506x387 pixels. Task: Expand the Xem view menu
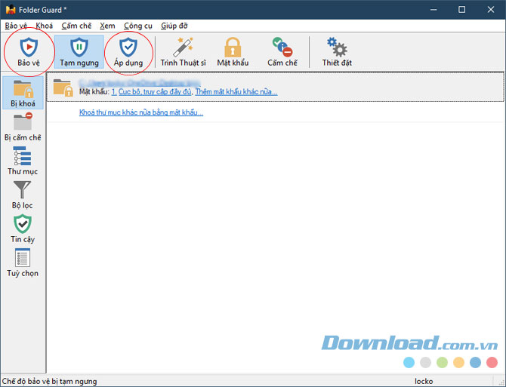107,26
